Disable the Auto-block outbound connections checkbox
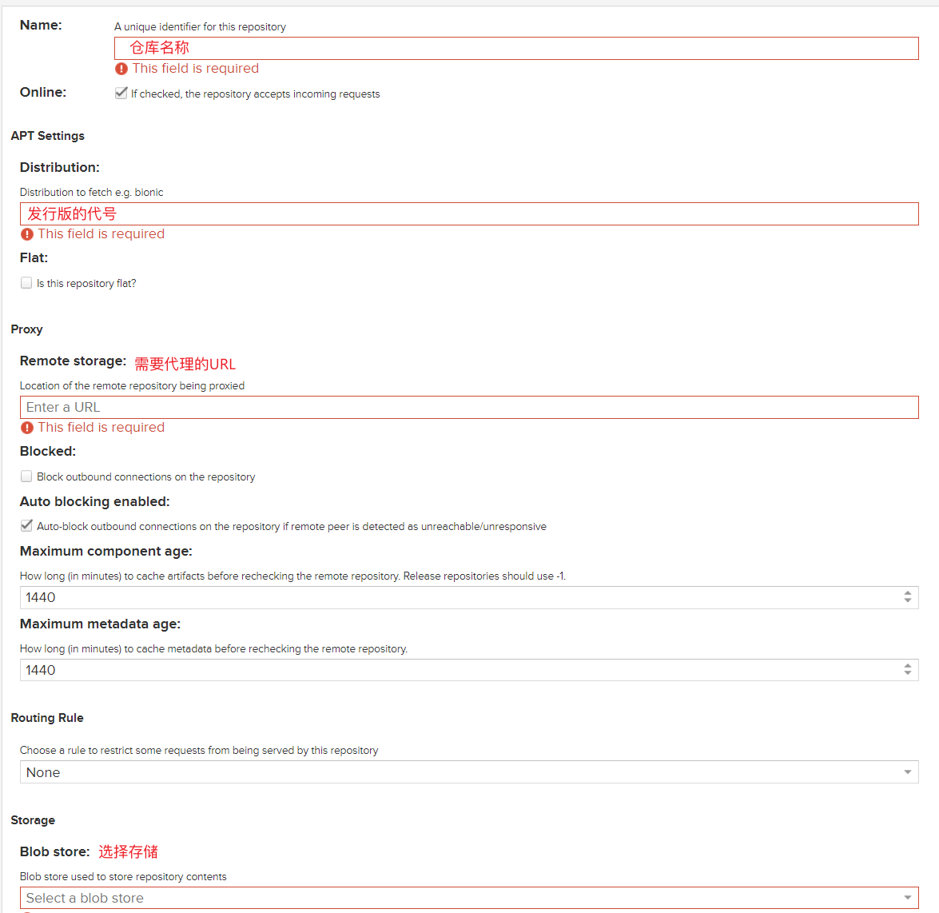Image resolution: width=939 pixels, height=913 pixels. point(26,526)
